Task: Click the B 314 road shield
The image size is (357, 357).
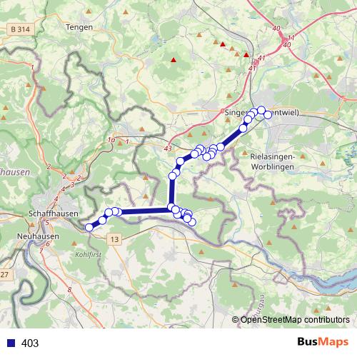Action: 21,29
